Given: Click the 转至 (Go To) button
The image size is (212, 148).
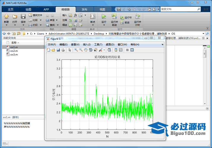Looking at the screenshot, I should tap(50, 20).
